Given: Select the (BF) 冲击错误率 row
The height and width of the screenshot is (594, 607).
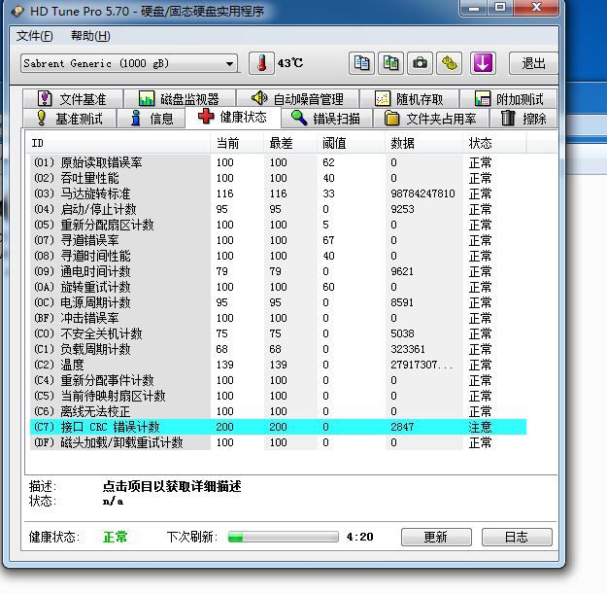Looking at the screenshot, I should 278,318.
